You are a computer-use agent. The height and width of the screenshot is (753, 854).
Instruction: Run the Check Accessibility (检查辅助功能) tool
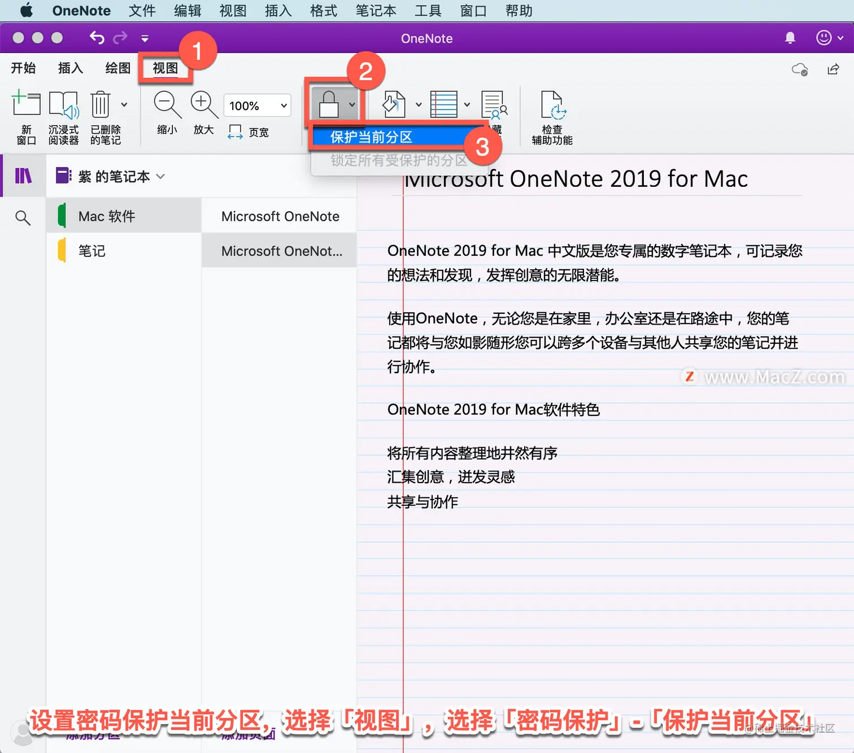[552, 117]
